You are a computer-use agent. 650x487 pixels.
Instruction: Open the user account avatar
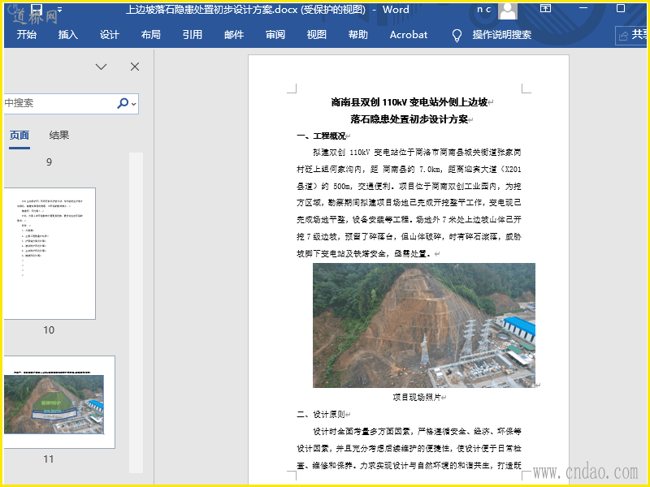click(508, 11)
